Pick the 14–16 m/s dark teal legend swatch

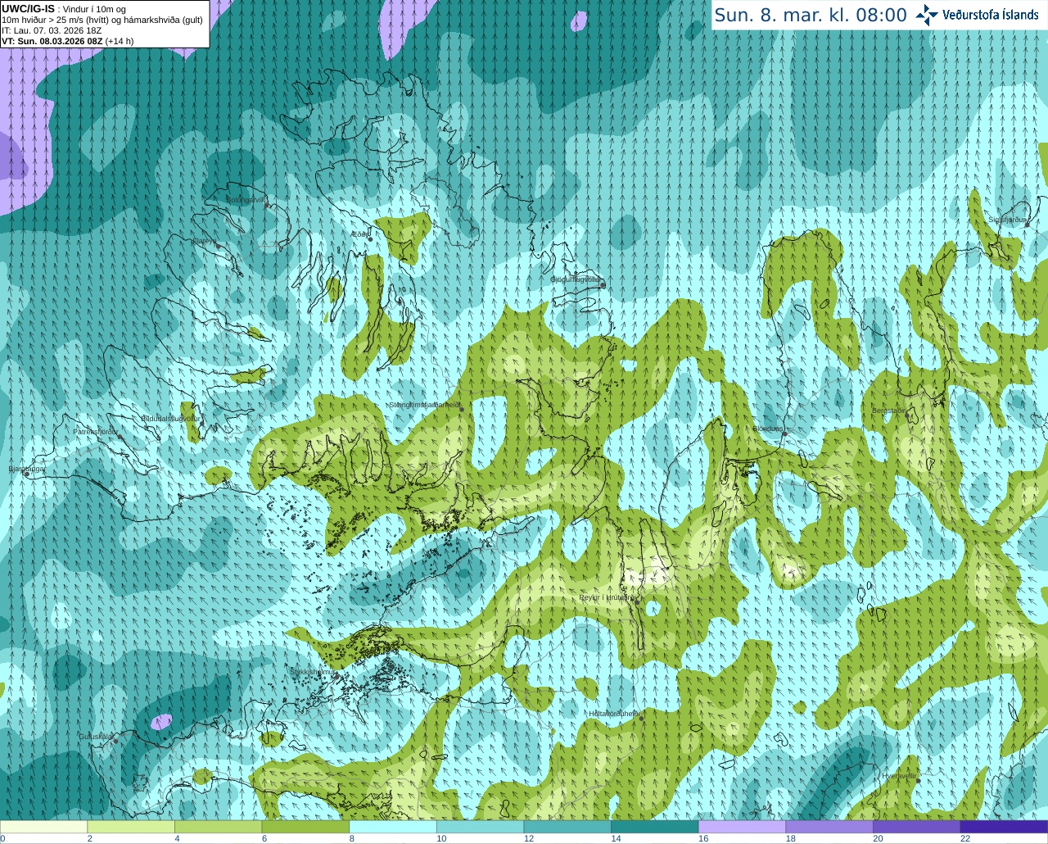[x=655, y=827]
